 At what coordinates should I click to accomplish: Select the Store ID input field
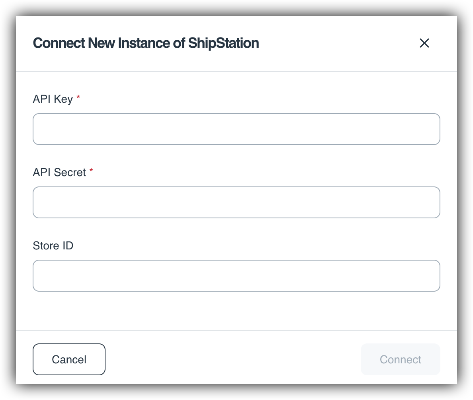pos(236,276)
